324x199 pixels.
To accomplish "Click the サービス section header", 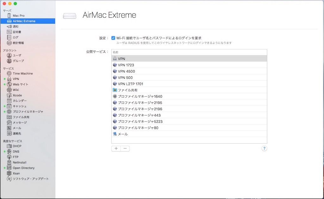I will tap(8, 68).
